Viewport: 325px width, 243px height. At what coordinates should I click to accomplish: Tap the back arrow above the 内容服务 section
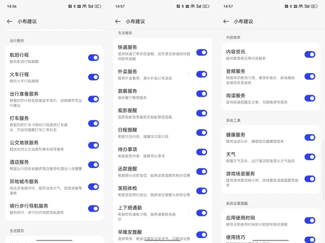[x=226, y=22]
